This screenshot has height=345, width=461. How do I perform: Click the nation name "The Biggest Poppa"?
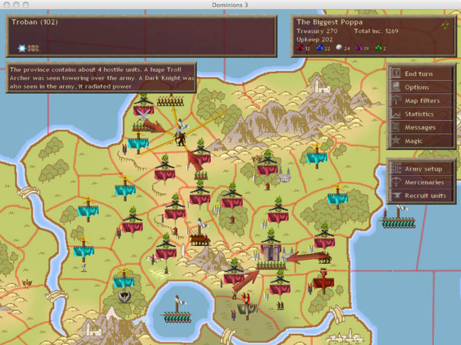coord(329,22)
